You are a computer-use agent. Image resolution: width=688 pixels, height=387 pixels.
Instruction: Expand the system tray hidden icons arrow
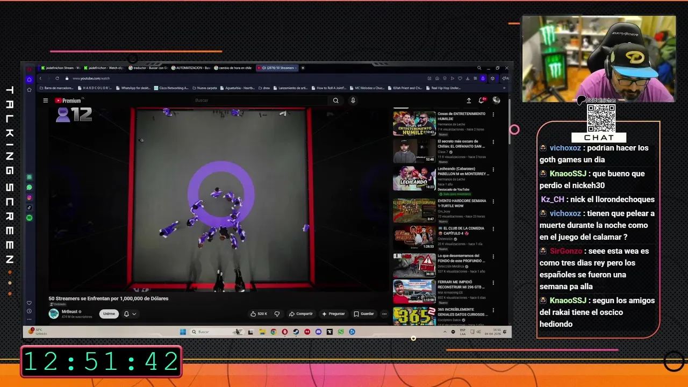[445, 332]
